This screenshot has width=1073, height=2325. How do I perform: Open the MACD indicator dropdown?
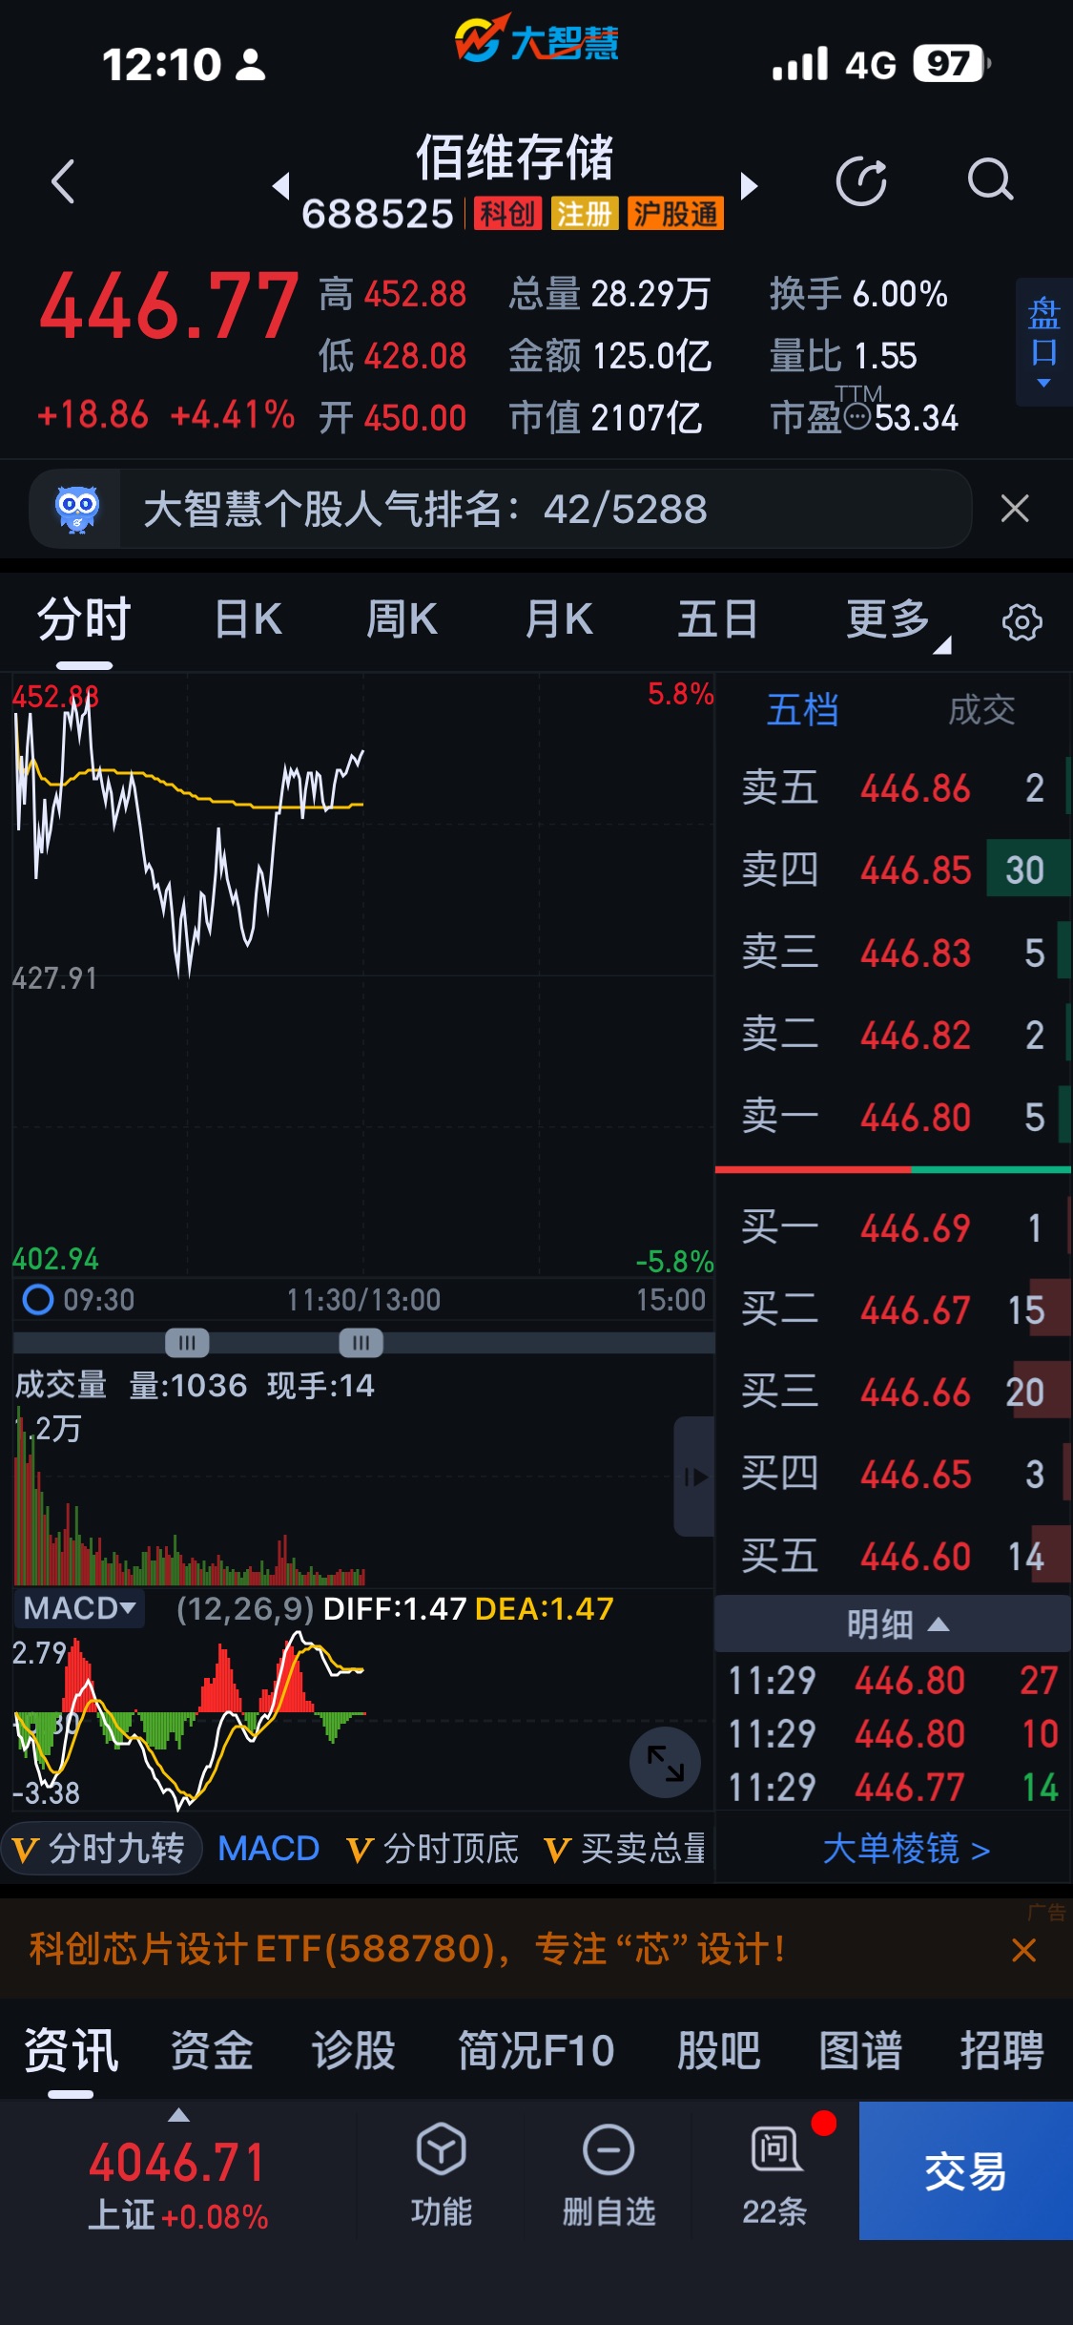tap(80, 1608)
